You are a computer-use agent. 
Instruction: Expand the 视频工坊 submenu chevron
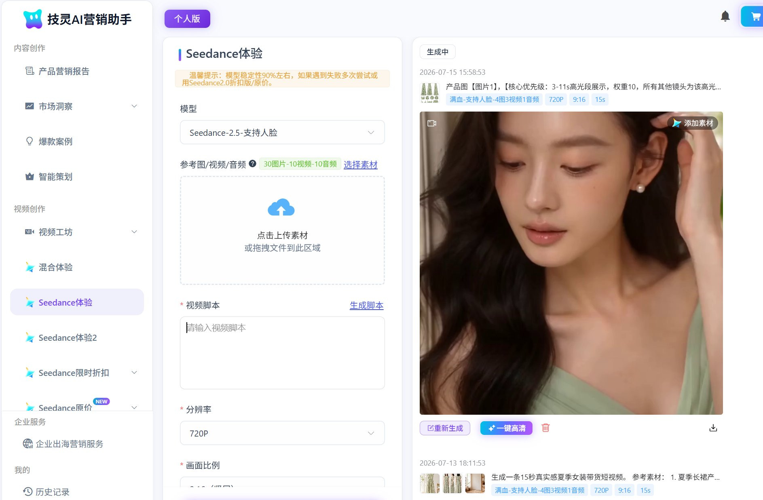tap(134, 232)
